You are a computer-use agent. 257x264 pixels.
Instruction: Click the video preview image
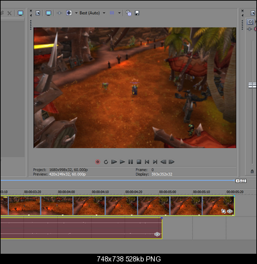pyautogui.click(x=135, y=88)
